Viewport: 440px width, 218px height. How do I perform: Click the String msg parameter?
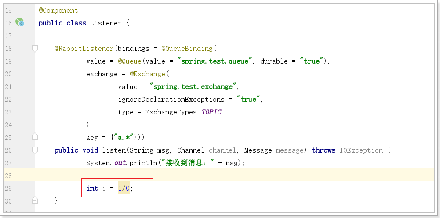[149, 150]
